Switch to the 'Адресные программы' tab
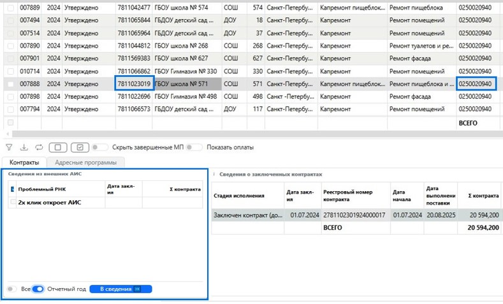The width and height of the screenshot is (503, 304). click(x=85, y=163)
